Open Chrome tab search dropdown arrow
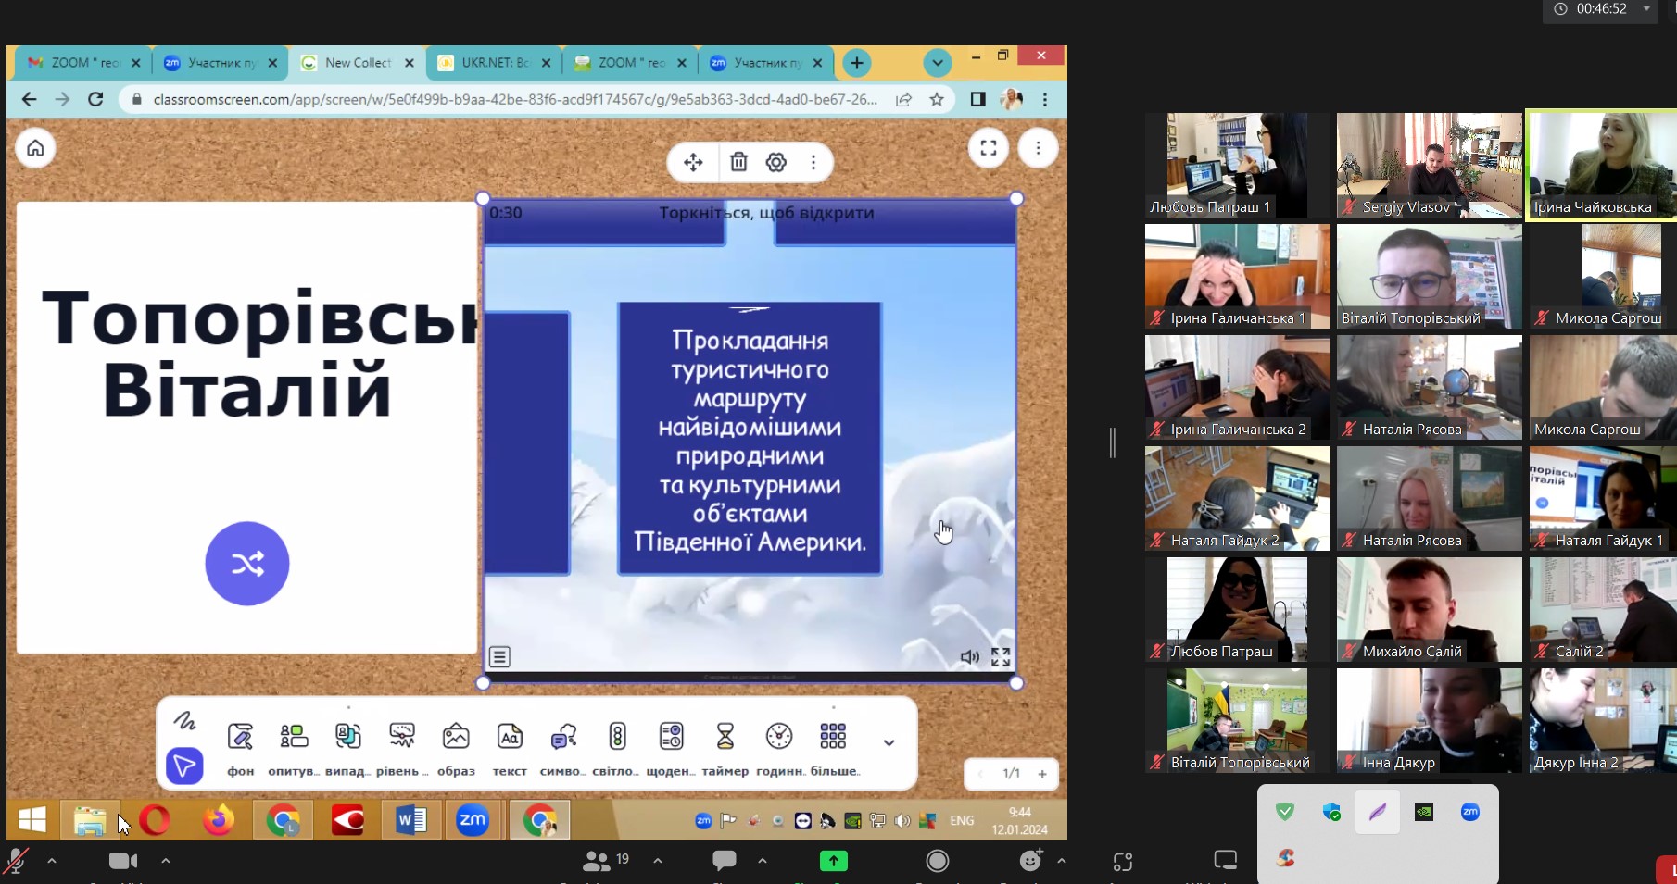Screen dimensions: 1677x884 coord(938,63)
